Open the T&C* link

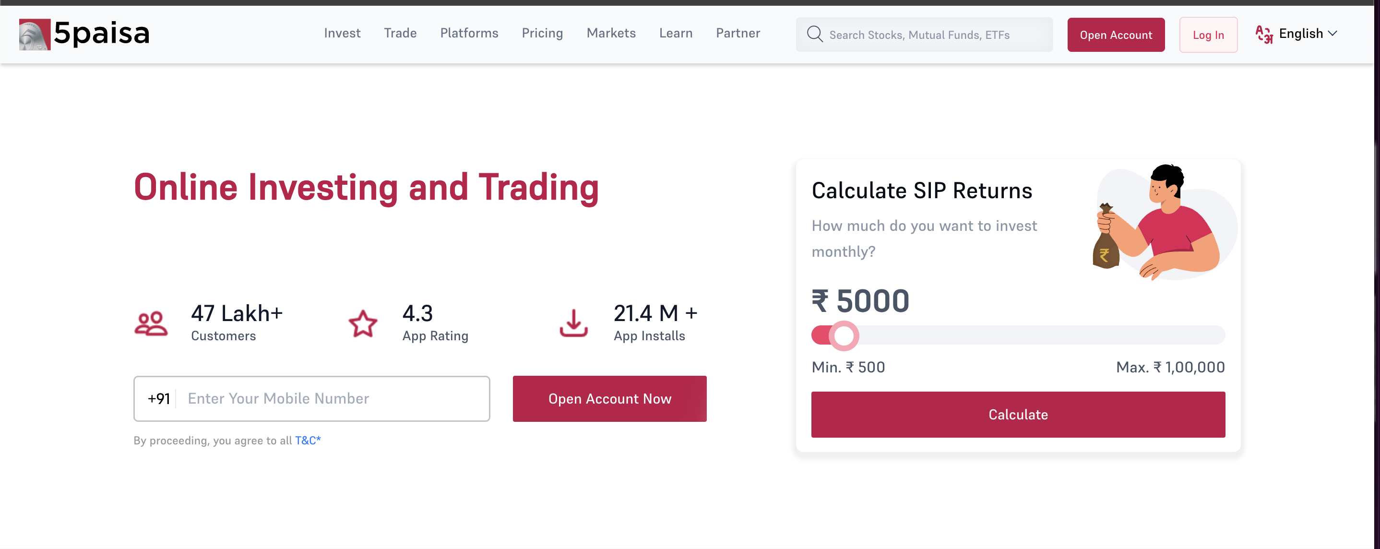coord(308,440)
